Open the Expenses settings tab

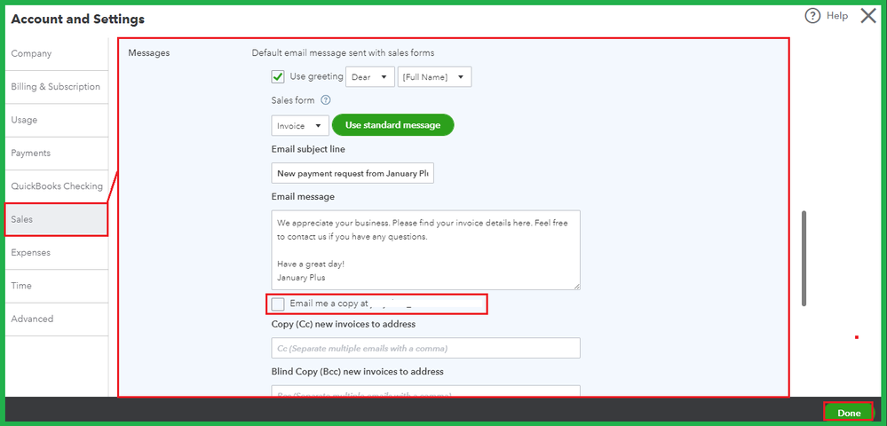click(57, 252)
